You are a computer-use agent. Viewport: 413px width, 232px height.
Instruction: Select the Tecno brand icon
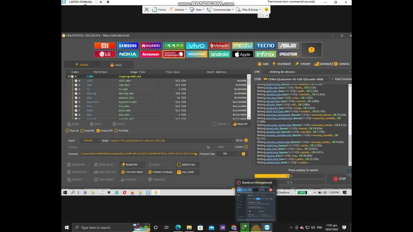click(265, 46)
